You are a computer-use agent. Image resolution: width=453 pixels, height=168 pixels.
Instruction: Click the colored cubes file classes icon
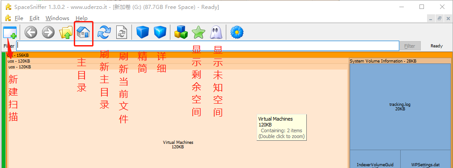click(x=181, y=32)
